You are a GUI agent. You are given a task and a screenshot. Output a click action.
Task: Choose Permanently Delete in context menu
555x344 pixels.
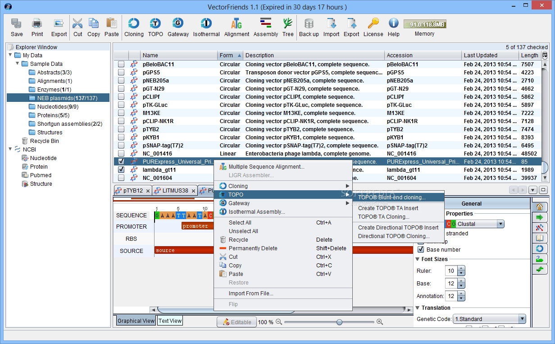(x=283, y=248)
